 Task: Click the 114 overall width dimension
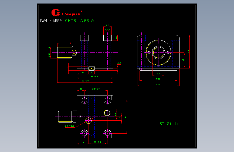(x=158, y=85)
